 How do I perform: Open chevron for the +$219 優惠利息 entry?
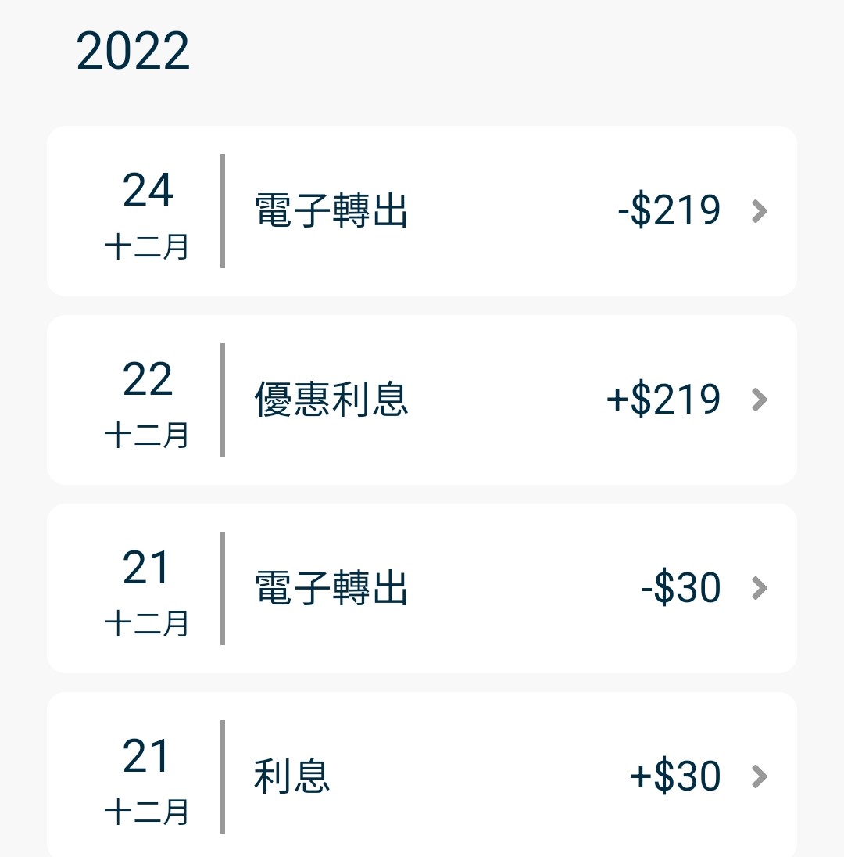point(759,400)
